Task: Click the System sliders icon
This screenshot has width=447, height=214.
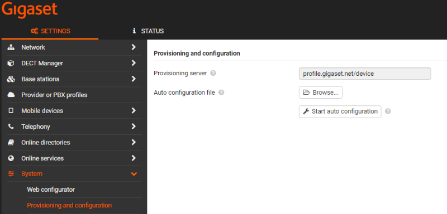Action: (11, 174)
